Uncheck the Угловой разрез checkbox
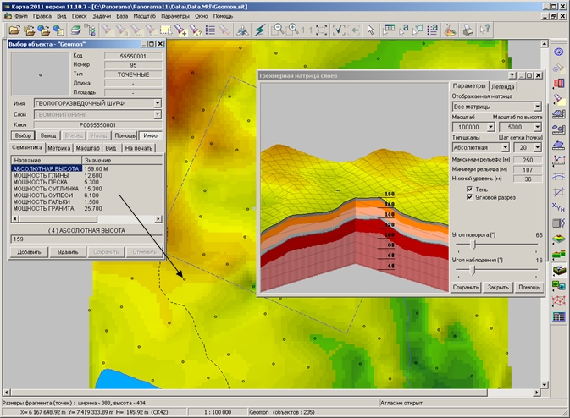This screenshot has height=418, width=570. pyautogui.click(x=470, y=198)
